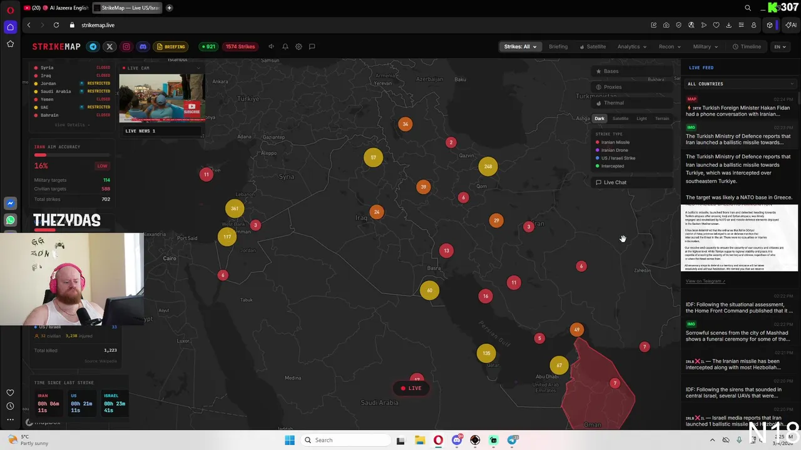Click the heart icon in the address bar
Screen dimensions: 801x450
coord(716,25)
